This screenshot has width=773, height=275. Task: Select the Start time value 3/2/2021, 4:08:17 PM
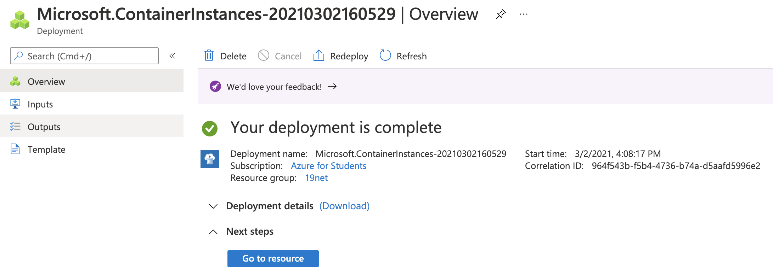tap(618, 154)
